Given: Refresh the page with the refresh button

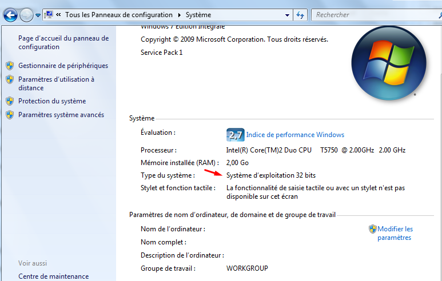Looking at the screenshot, I should point(300,15).
